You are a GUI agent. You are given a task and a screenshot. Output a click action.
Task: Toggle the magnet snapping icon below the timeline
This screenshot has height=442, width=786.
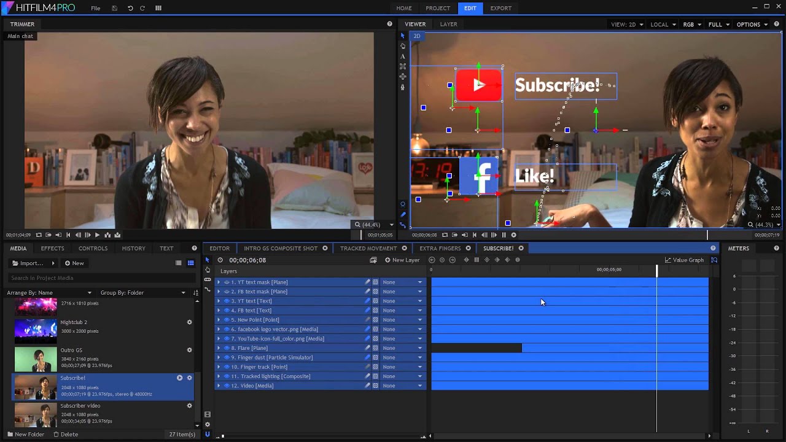208,434
